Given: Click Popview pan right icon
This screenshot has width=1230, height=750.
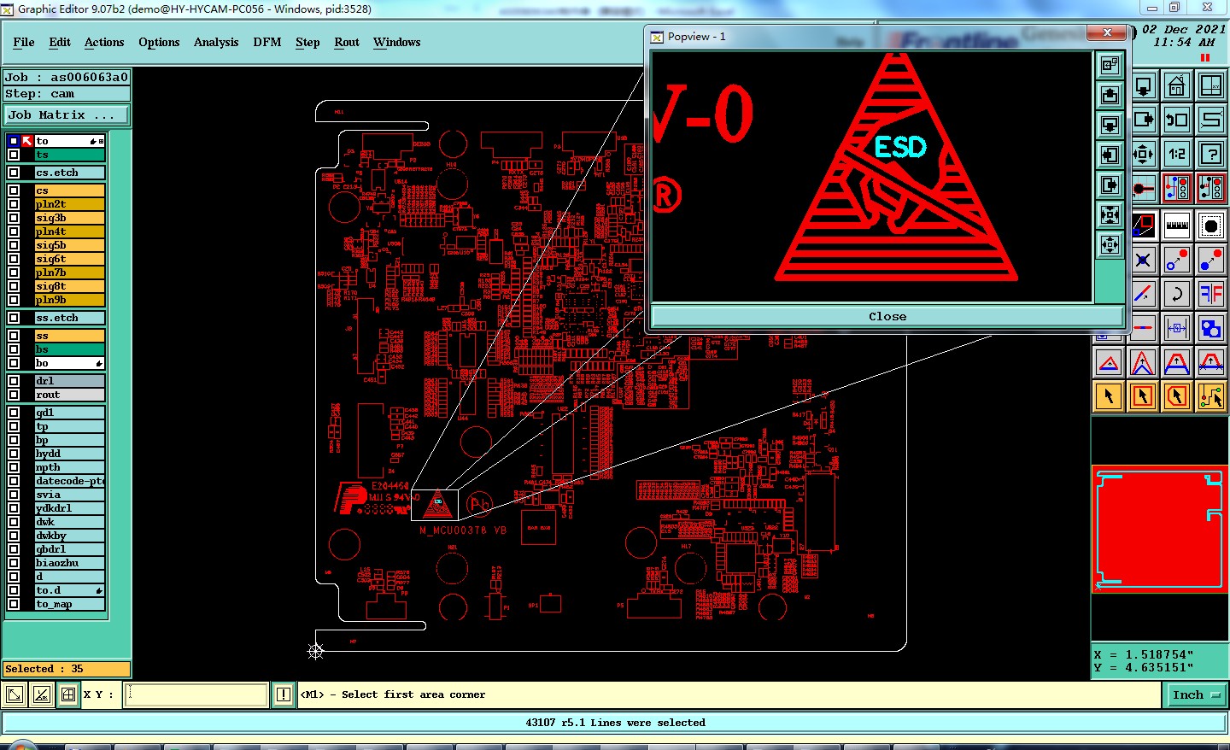Looking at the screenshot, I should coord(1110,185).
